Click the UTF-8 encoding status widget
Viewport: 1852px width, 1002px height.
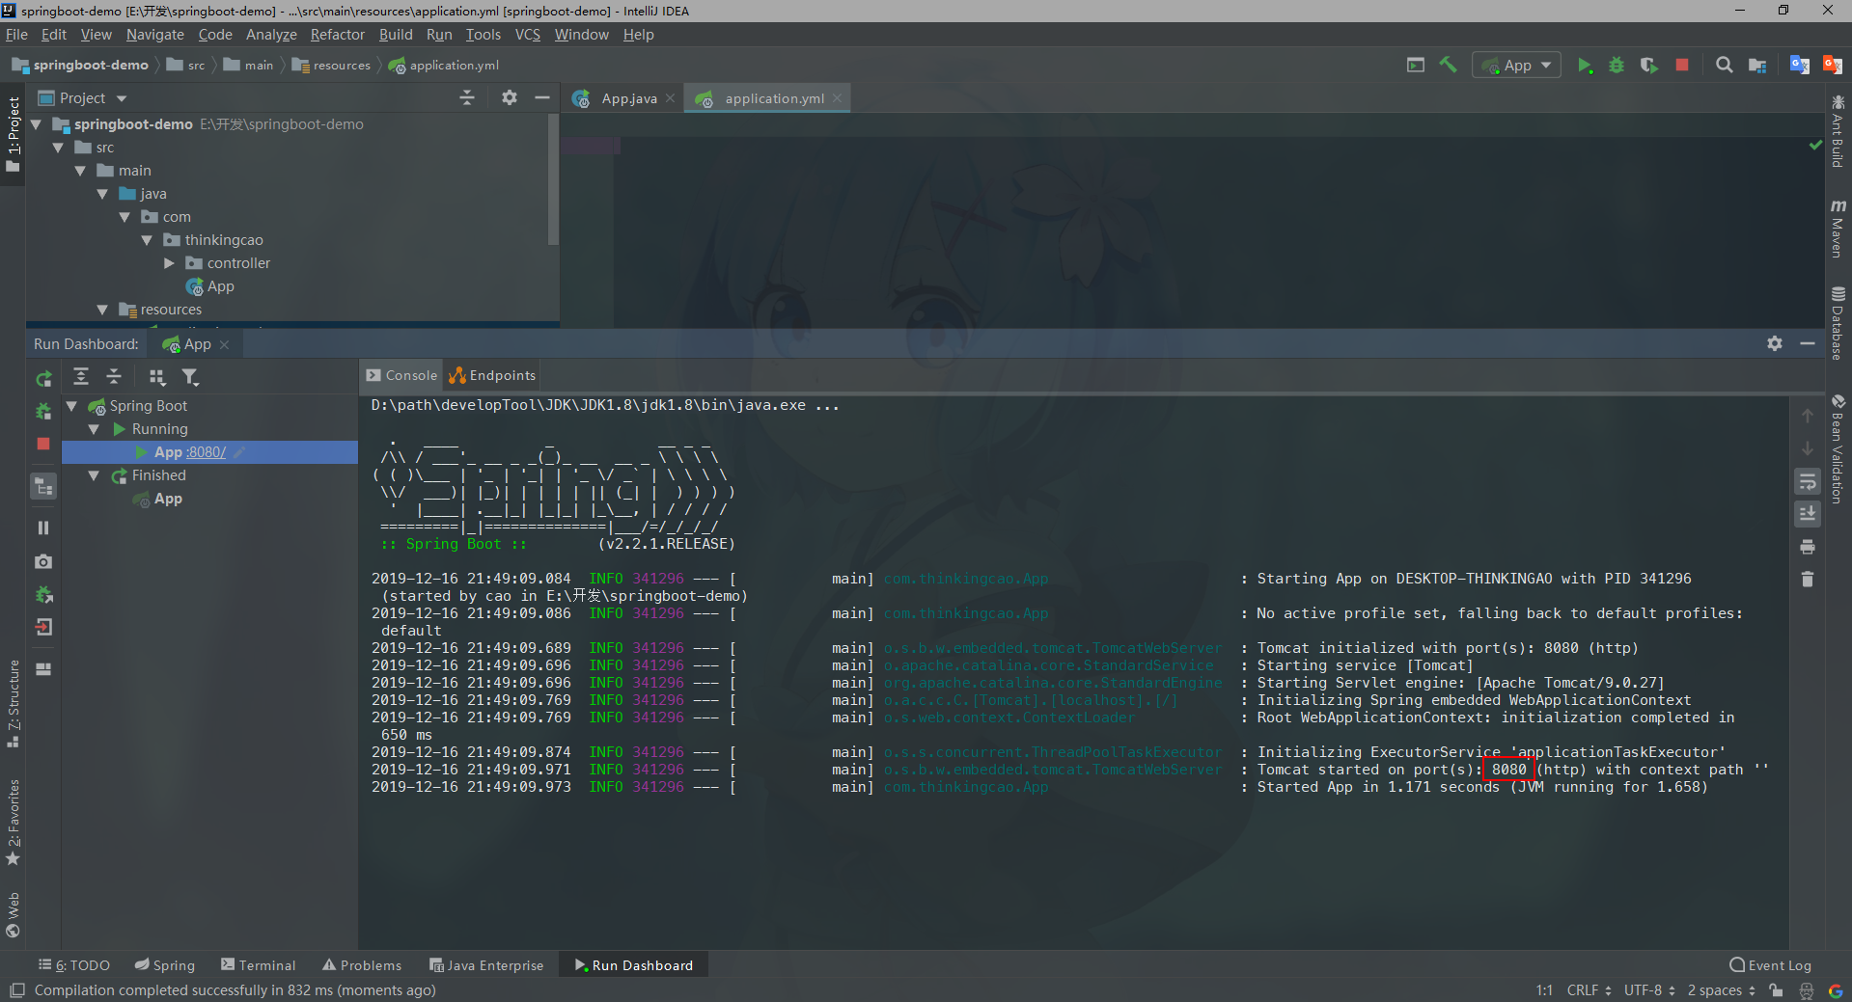click(x=1650, y=990)
